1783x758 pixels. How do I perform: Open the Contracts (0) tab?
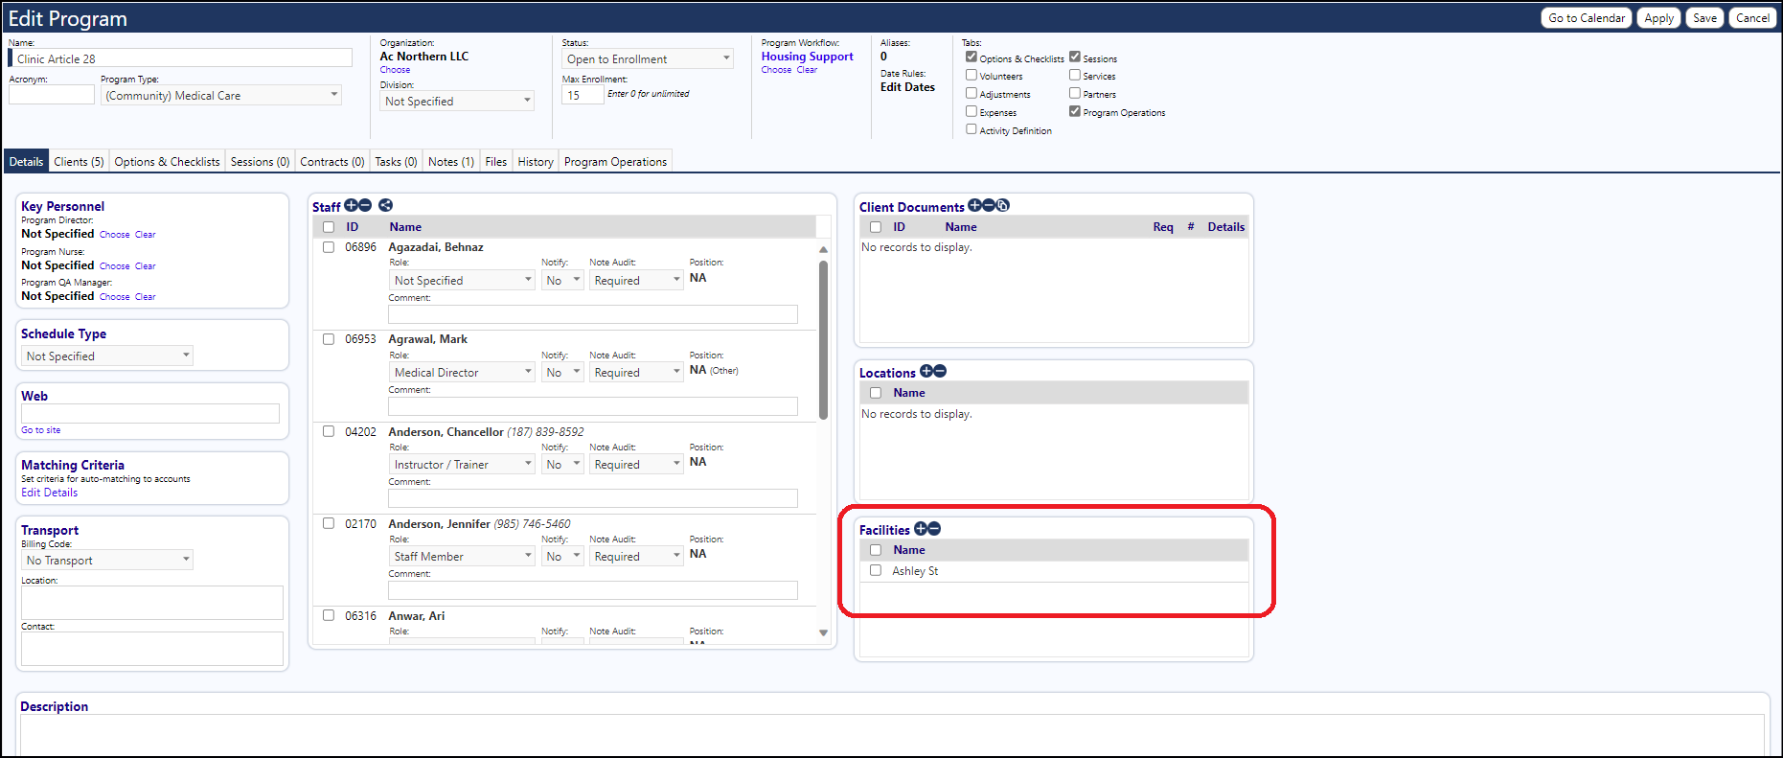[331, 161]
